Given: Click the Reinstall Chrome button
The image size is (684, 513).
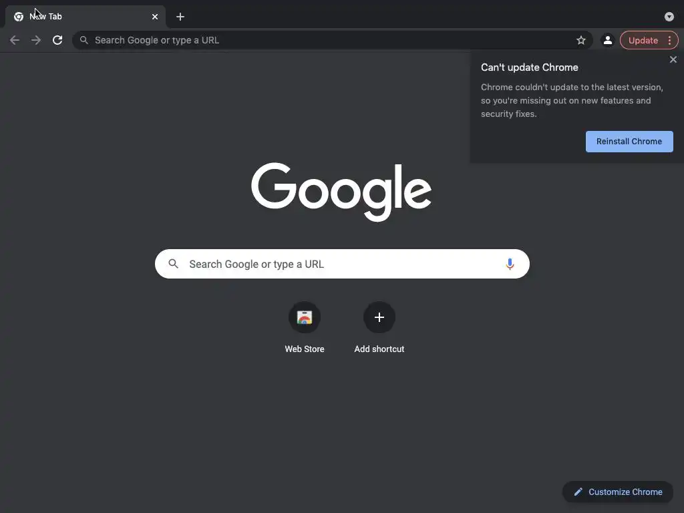Looking at the screenshot, I should point(629,142).
